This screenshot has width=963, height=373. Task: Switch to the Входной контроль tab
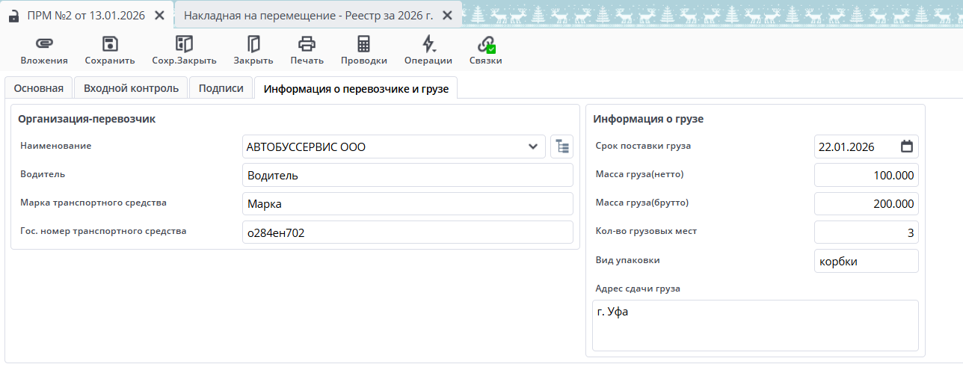(x=131, y=88)
